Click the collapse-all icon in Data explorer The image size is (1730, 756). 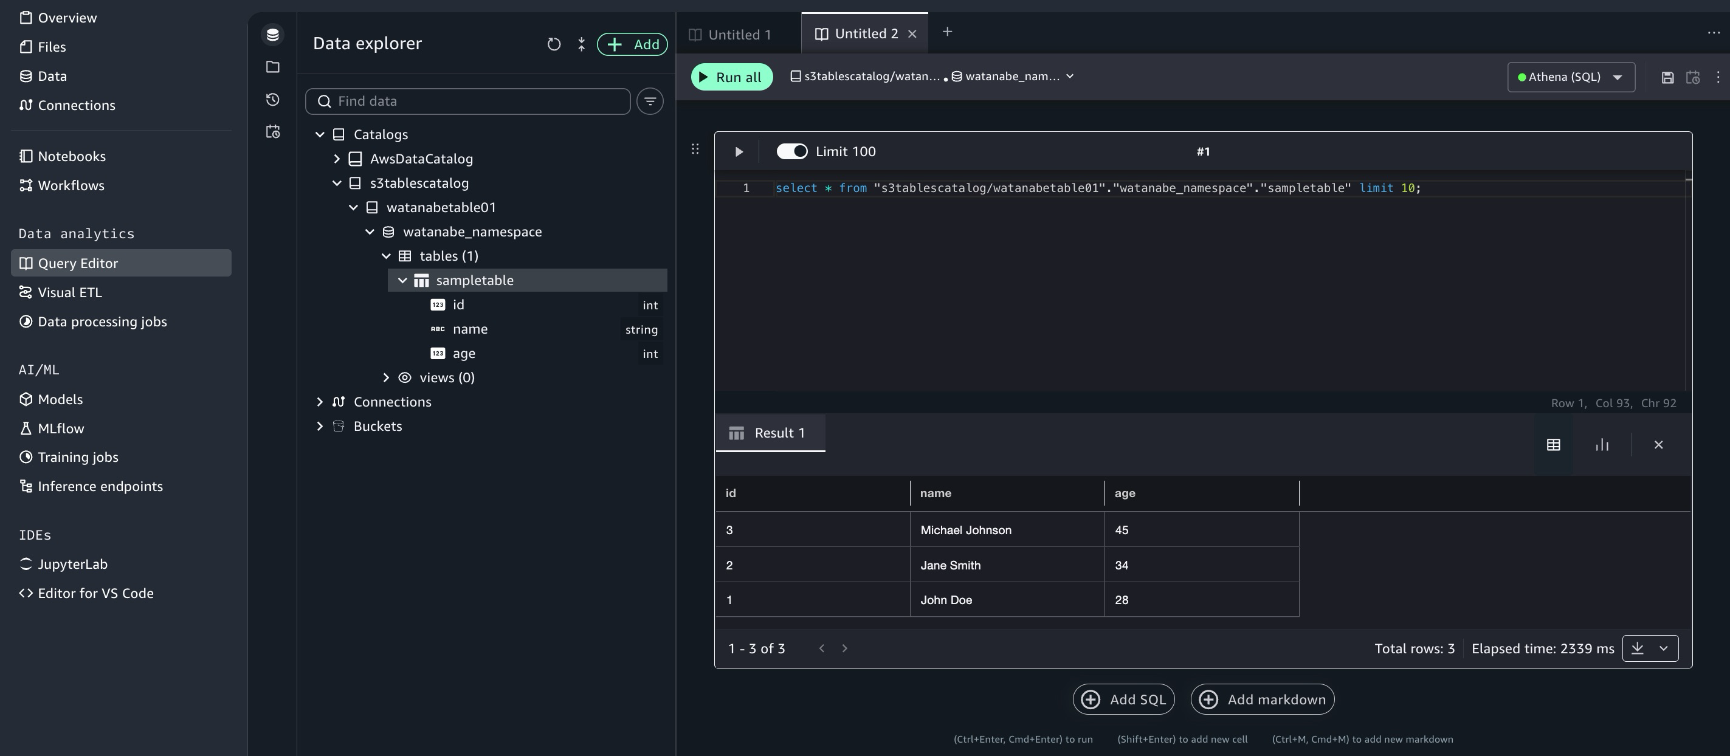point(582,44)
